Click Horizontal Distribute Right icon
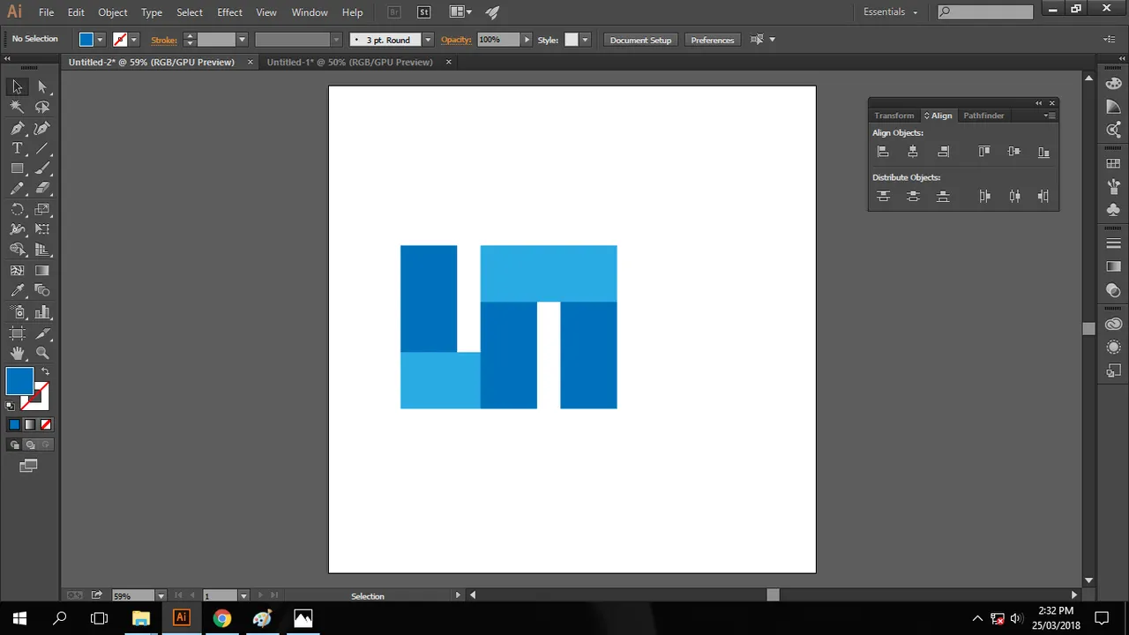1129x635 pixels. click(1043, 197)
